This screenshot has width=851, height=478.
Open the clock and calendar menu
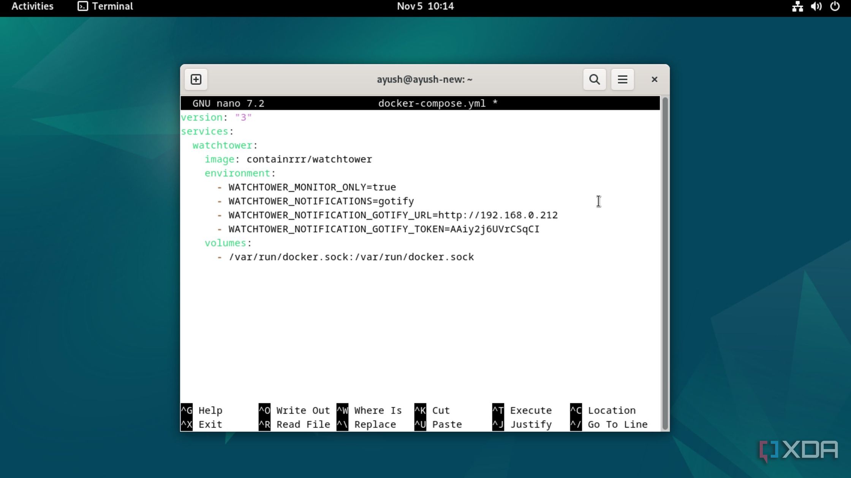tap(425, 6)
